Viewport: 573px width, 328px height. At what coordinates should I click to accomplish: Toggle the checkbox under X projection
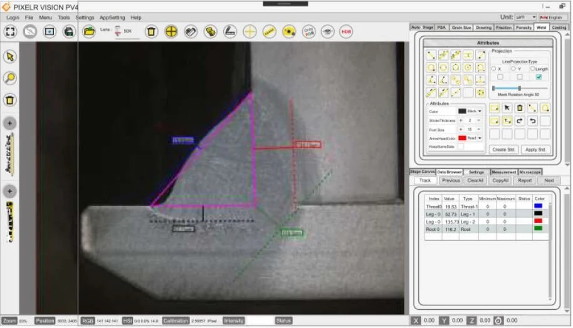(500, 77)
